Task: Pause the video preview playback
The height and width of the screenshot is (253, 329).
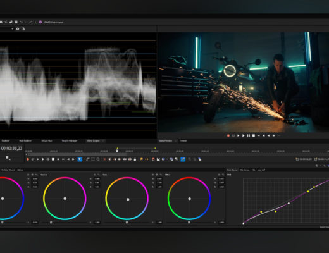Action: tap(249, 135)
